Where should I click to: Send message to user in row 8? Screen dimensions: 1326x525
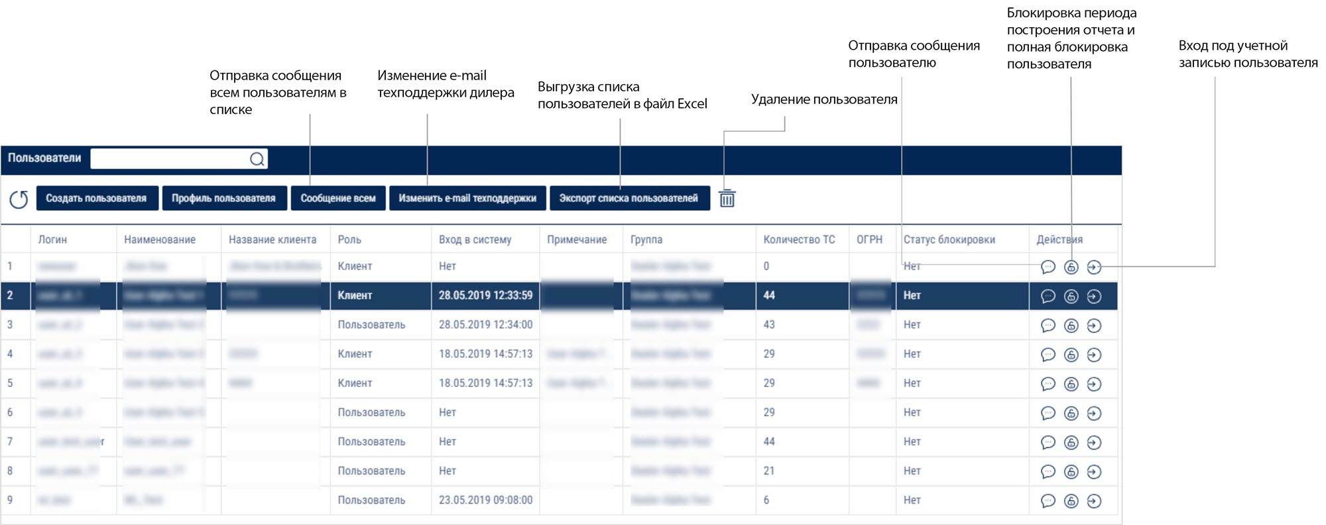click(1048, 471)
